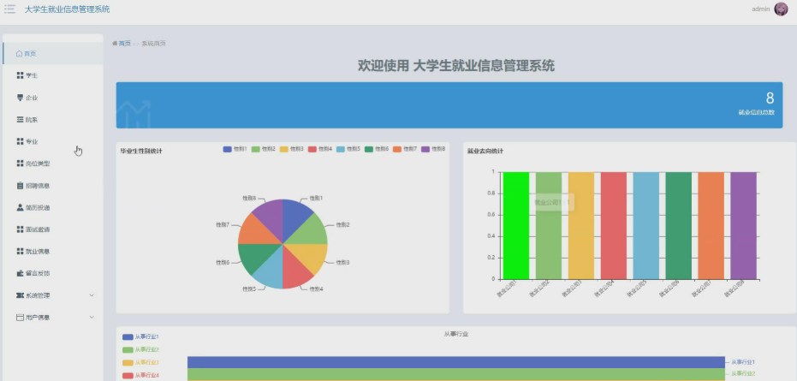Click the 性别5 label beside the pie
The width and height of the screenshot is (797, 381).
click(x=248, y=289)
